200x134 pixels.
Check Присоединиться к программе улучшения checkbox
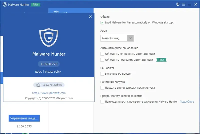click(x=102, y=102)
